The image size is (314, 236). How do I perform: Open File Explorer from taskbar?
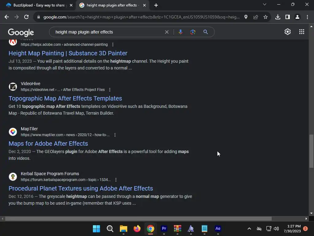[x=124, y=229]
